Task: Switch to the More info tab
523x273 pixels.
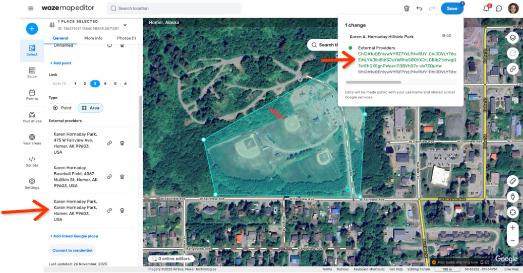Action: coord(93,38)
